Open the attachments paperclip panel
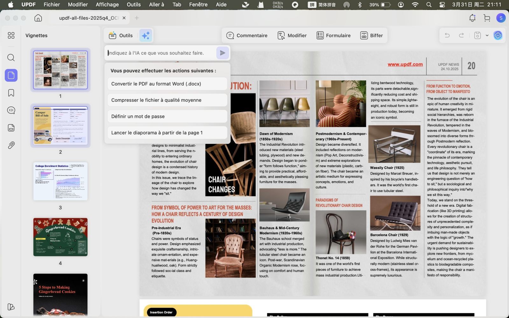 [11, 145]
